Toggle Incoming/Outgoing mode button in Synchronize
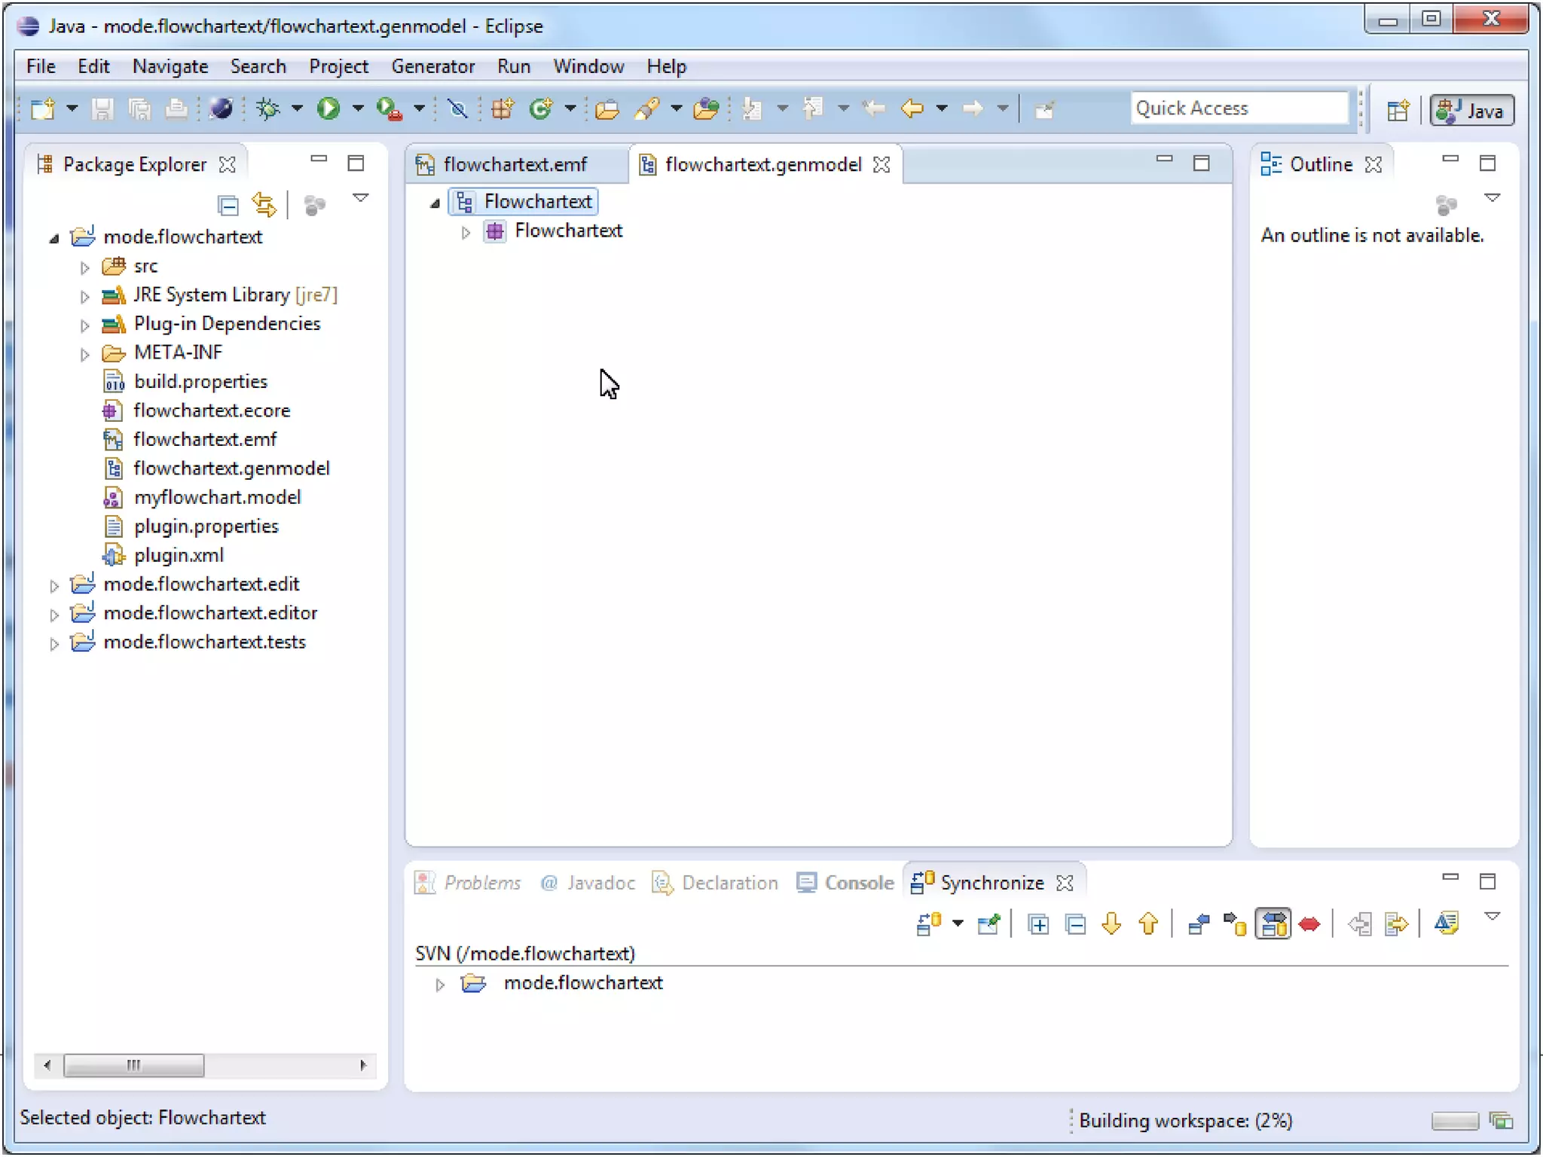 click(1273, 924)
